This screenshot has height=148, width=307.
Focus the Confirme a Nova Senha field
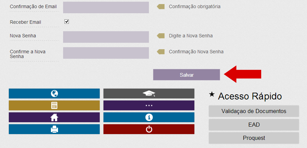tap(106, 53)
